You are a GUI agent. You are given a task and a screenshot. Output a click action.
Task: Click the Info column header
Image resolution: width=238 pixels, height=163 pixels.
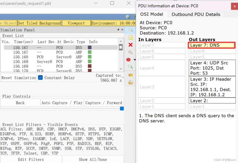(93, 42)
